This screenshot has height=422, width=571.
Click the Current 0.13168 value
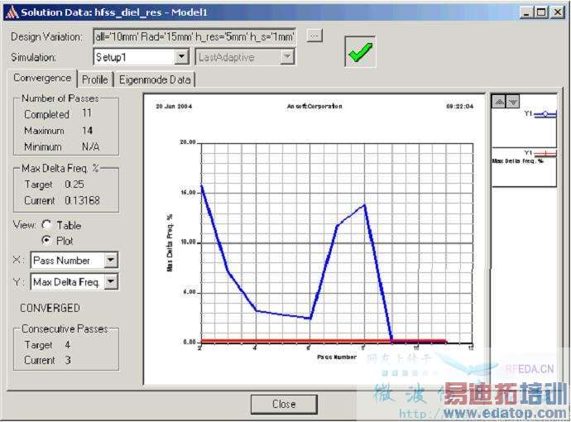pyautogui.click(x=82, y=200)
